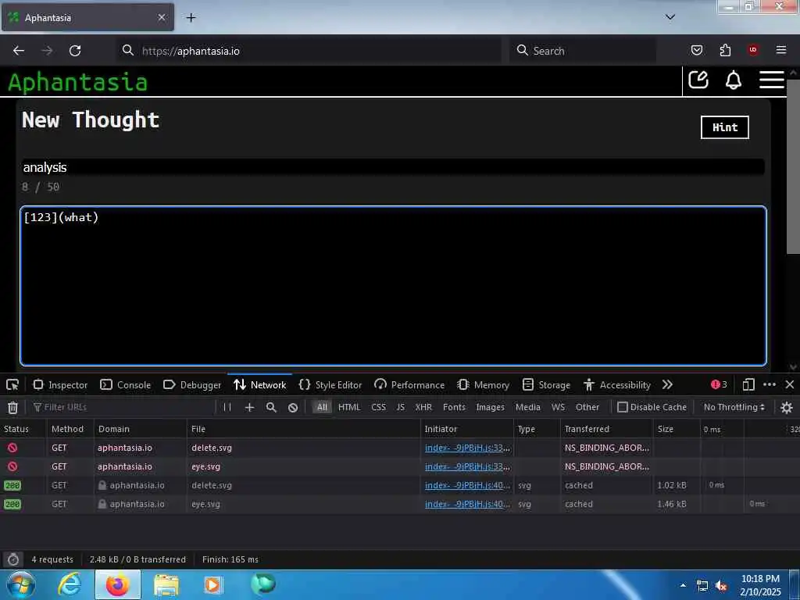
Task: Open the Storage tab
Action: (546, 385)
